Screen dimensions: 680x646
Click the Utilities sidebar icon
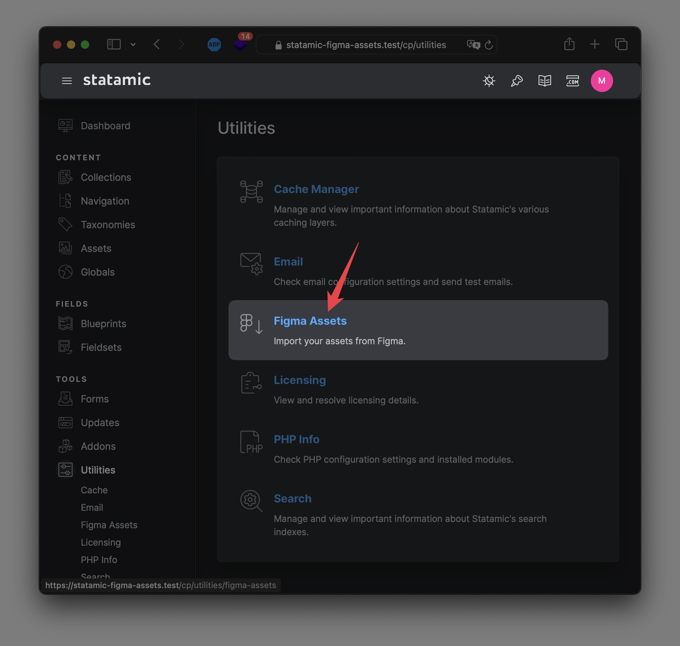click(65, 470)
